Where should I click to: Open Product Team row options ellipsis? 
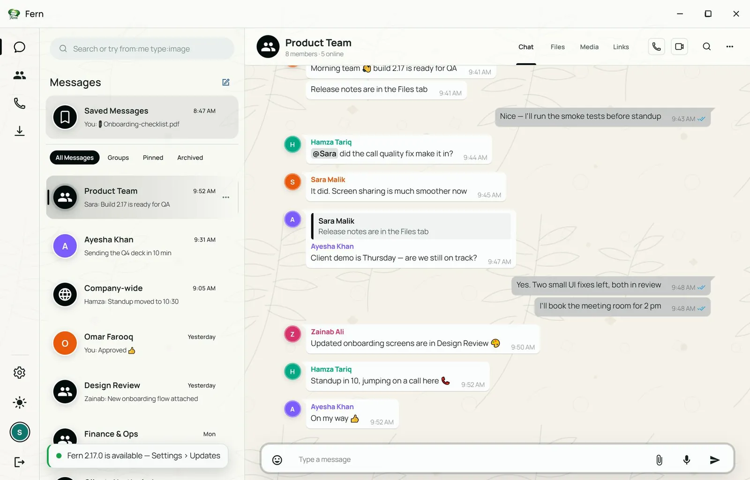(226, 197)
